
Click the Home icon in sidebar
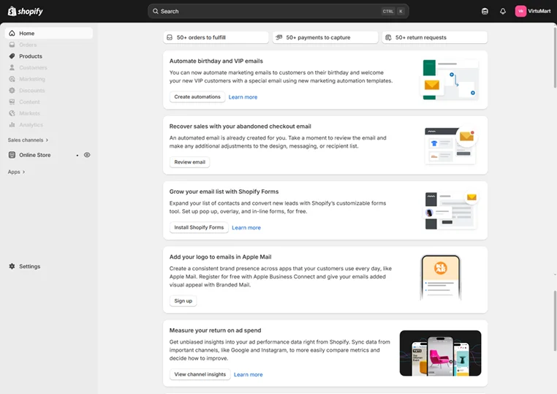(x=12, y=34)
